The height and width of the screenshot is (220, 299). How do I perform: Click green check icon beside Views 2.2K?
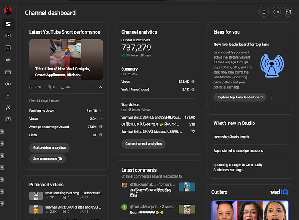(x=101, y=119)
